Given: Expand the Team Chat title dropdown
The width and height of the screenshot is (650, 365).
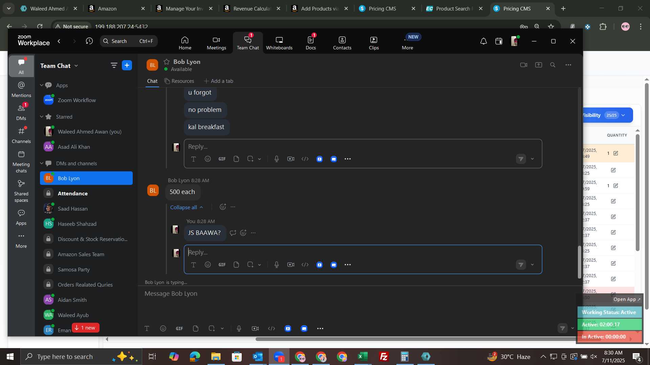Looking at the screenshot, I should (76, 66).
